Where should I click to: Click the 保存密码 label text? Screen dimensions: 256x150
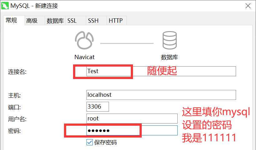[x=106, y=142]
